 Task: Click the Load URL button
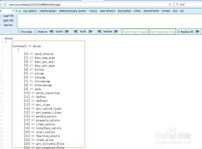click(8, 16)
